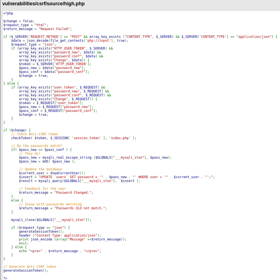Click the "Do the passwords match?" comment
Image resolution: width=280 pixels, height=280 pixels.
tap(37, 146)
